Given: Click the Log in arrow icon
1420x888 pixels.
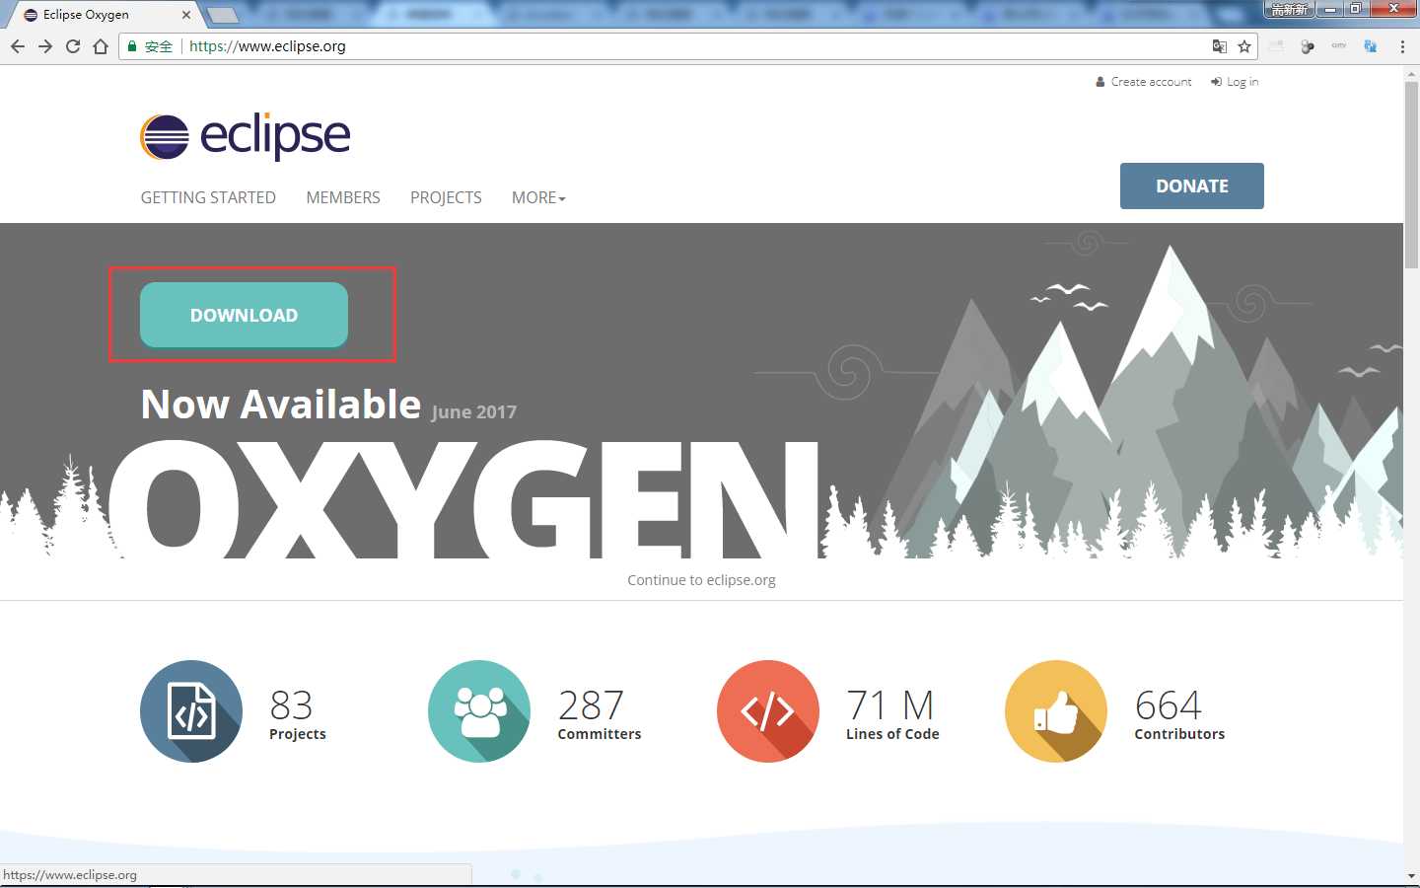Looking at the screenshot, I should 1217,82.
